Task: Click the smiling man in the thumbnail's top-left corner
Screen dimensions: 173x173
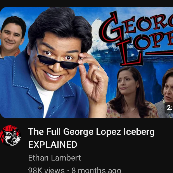Action: tap(12, 37)
